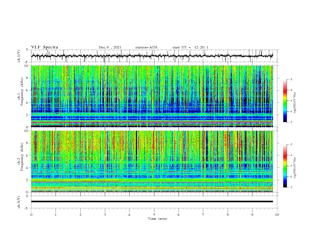Click the ch.1 colorbar "log(PSD)(V²/Hz)" label

295,103
